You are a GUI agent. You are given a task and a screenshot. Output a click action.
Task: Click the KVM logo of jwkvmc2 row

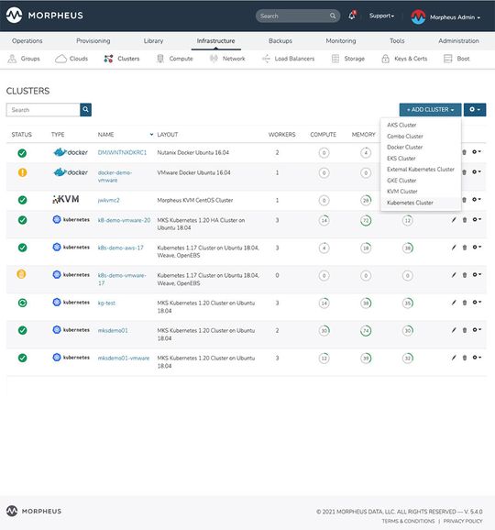pyautogui.click(x=66, y=199)
